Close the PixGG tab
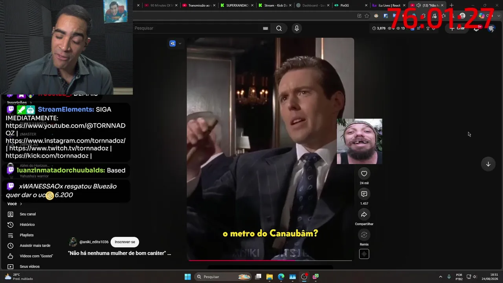Image resolution: width=503 pixels, height=283 pixels. point(366,6)
